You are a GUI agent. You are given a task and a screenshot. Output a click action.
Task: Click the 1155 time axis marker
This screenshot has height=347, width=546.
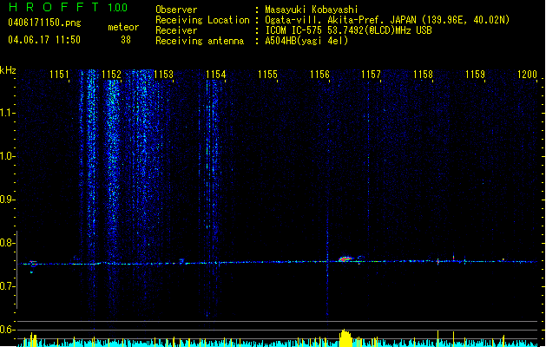point(267,75)
